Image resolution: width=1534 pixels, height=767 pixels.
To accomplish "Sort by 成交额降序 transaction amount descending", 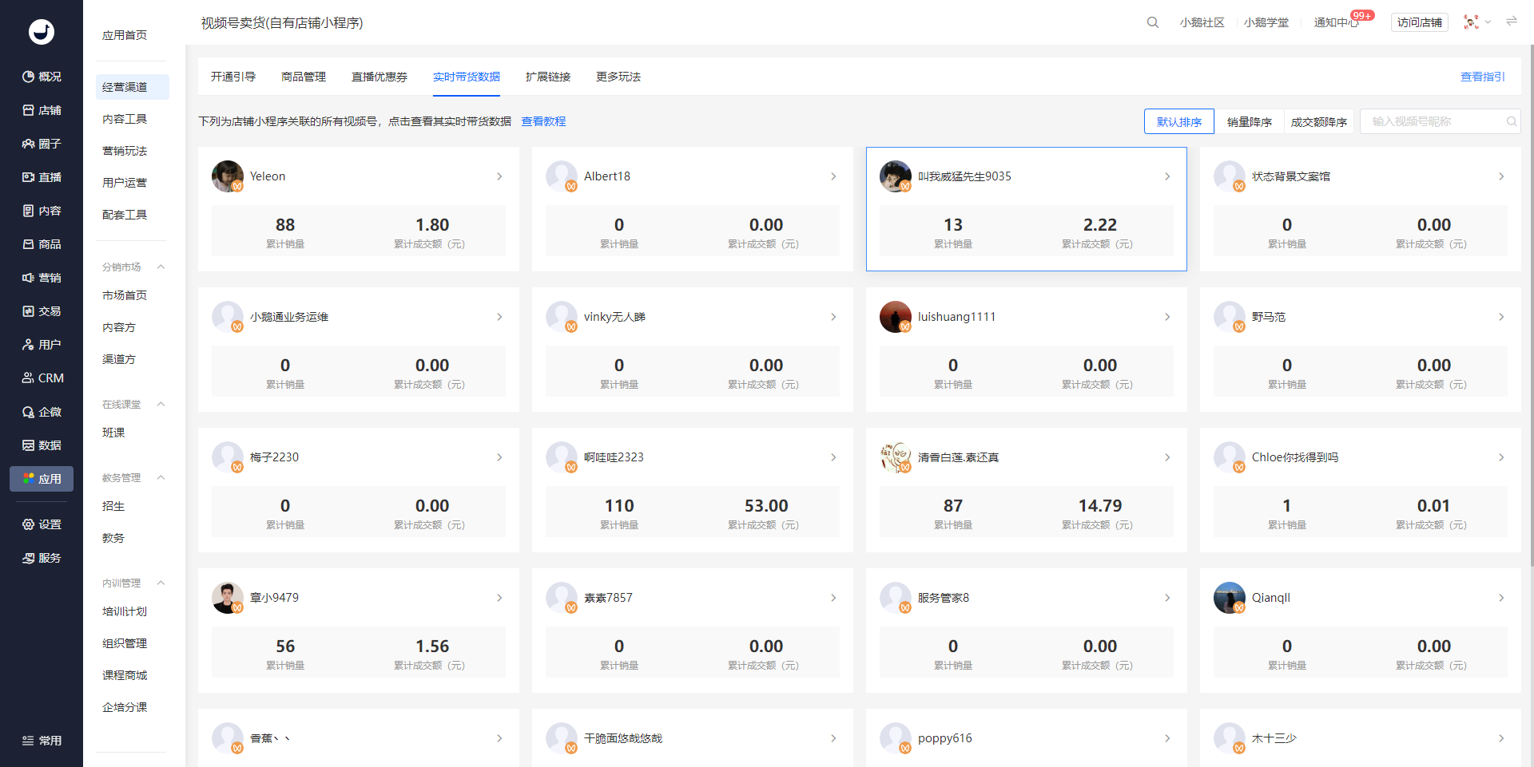I will click(x=1318, y=122).
